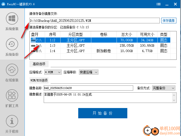Switch to the 高级选项 tab
181x136 pixels.
click(x=39, y=64)
